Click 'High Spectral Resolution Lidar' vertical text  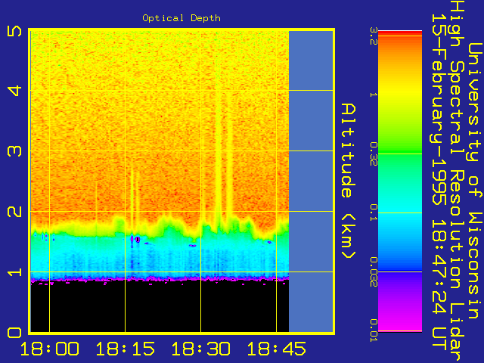(x=458, y=181)
